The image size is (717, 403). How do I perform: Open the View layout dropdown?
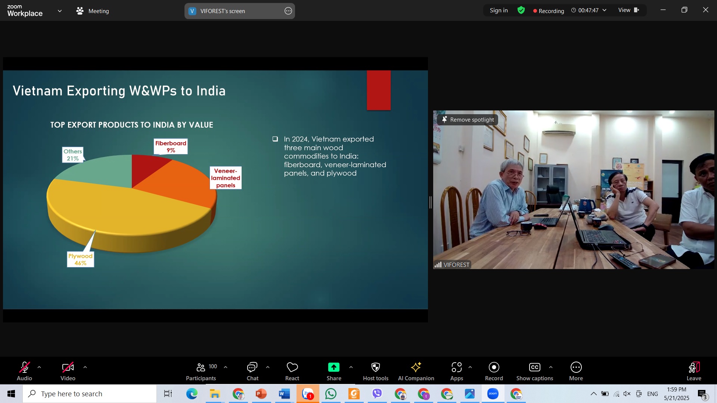(629, 10)
